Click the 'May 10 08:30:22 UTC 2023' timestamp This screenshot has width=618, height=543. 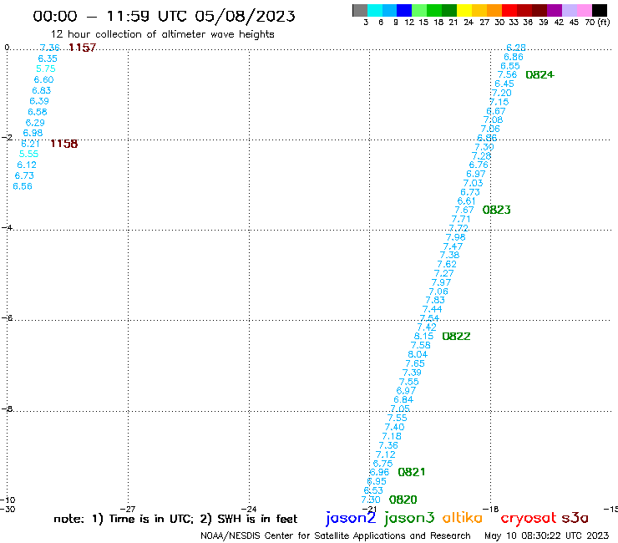547,535
